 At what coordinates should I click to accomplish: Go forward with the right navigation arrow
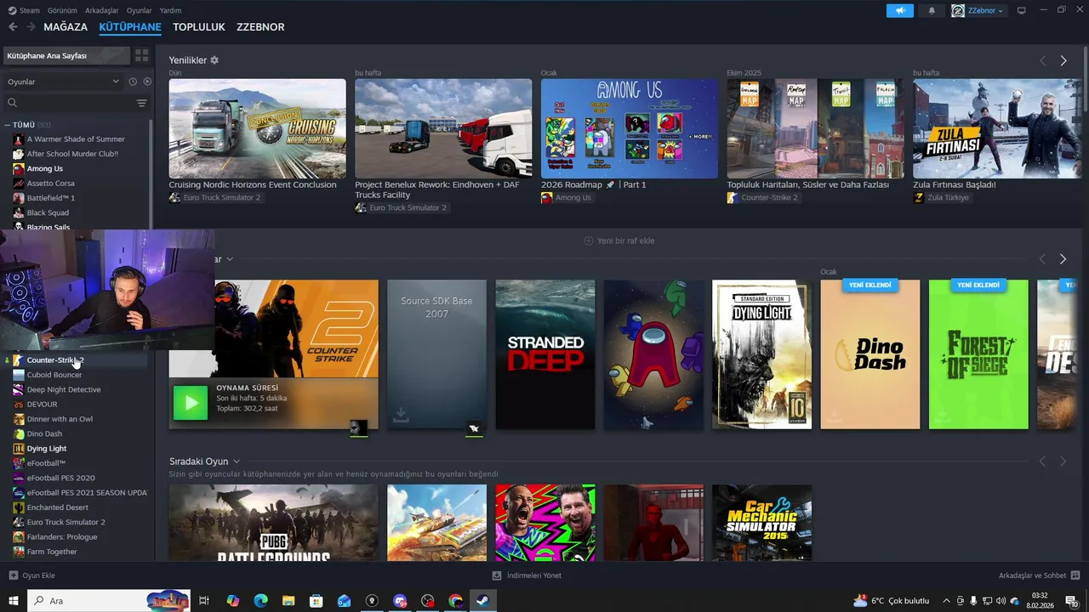pyautogui.click(x=31, y=27)
